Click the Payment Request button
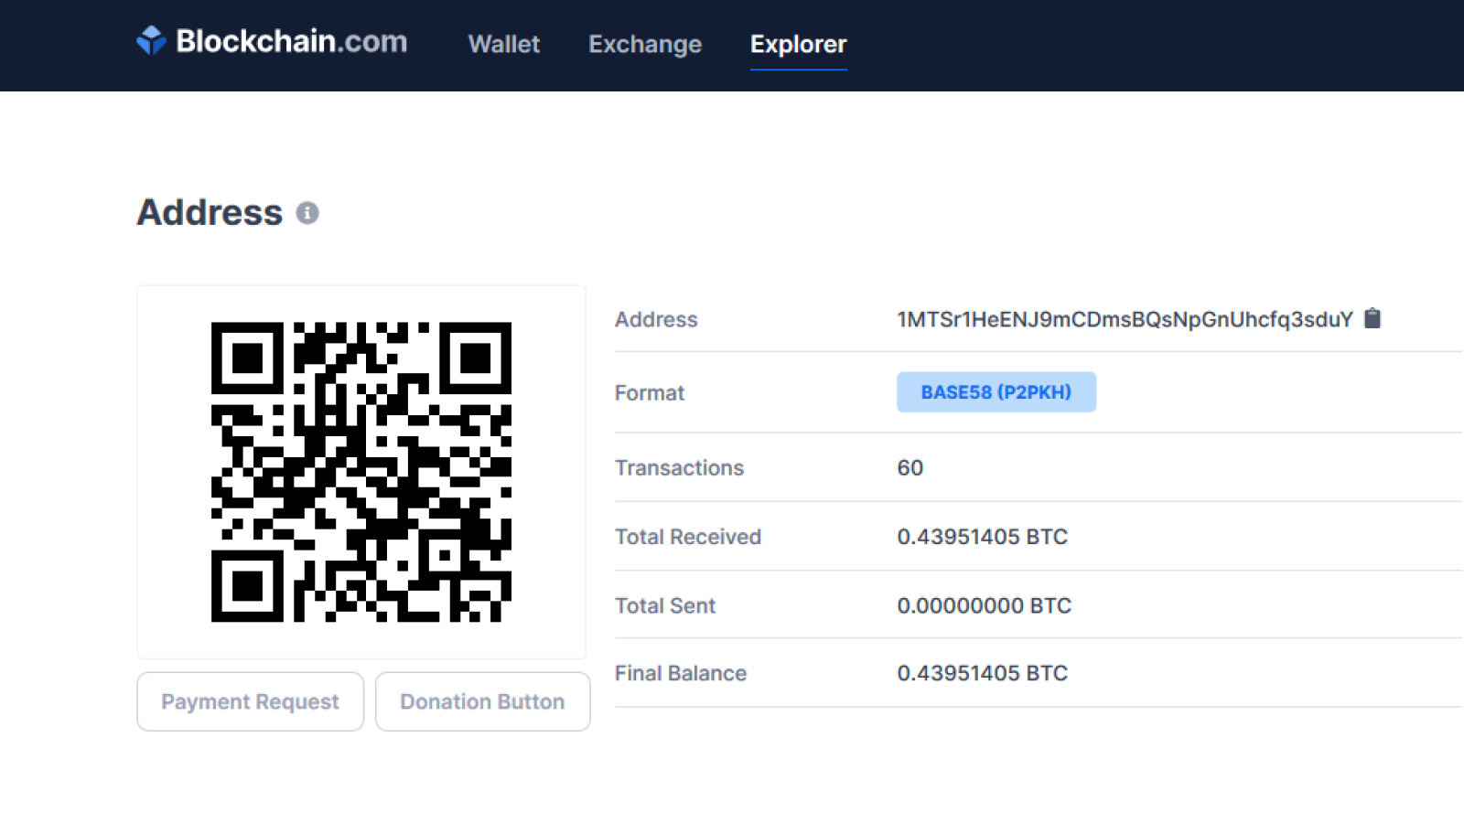The image size is (1464, 823). pyautogui.click(x=251, y=701)
